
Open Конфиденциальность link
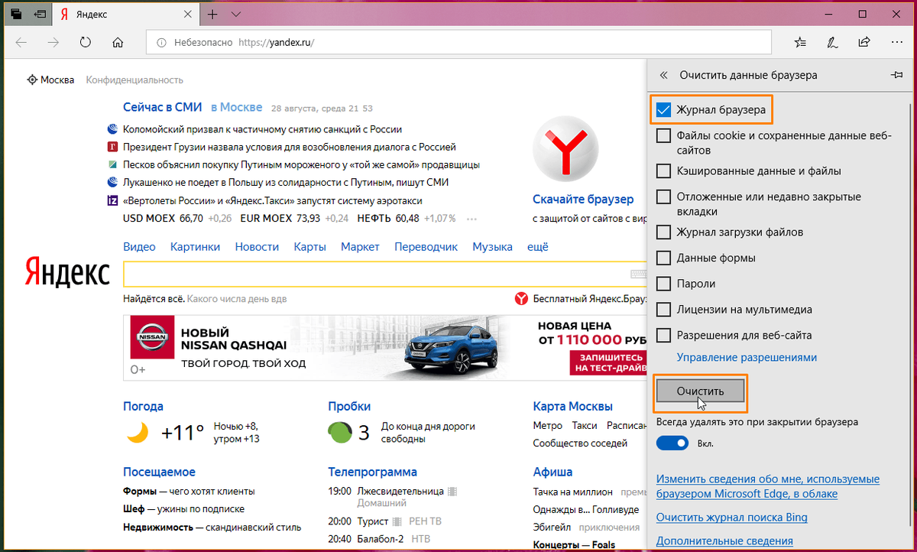click(134, 80)
